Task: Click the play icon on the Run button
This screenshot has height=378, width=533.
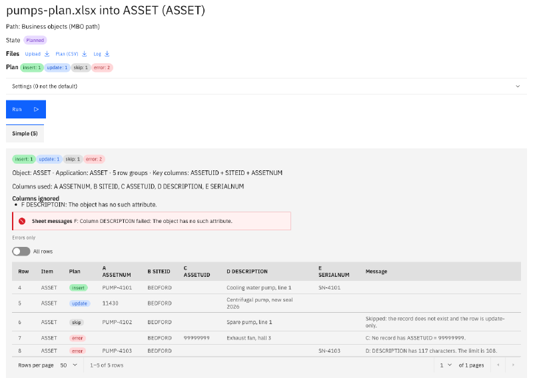Action: coord(36,109)
